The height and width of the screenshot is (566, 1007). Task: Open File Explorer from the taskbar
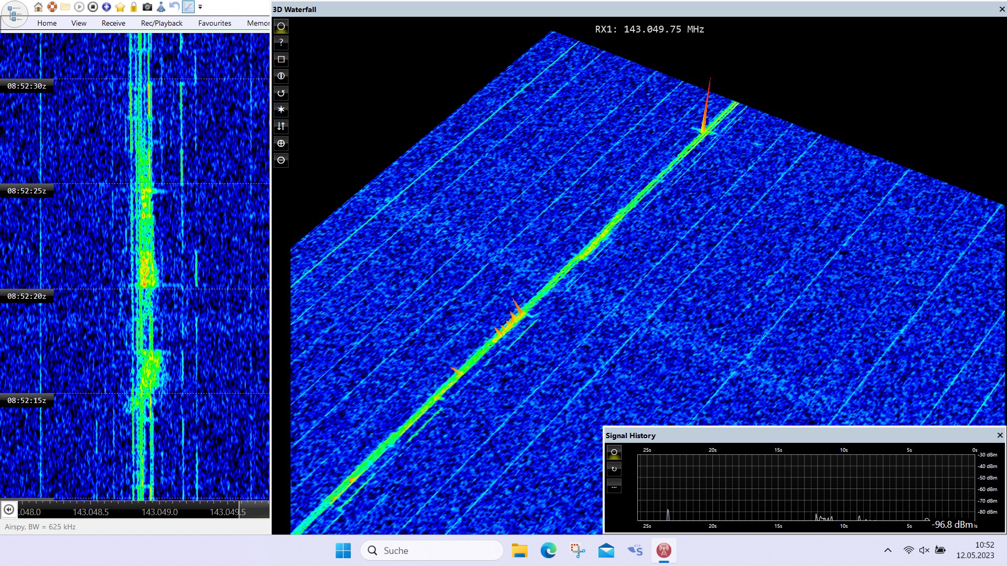519,550
